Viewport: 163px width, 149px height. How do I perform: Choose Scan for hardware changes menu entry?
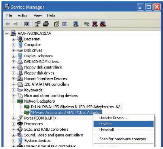123,139
